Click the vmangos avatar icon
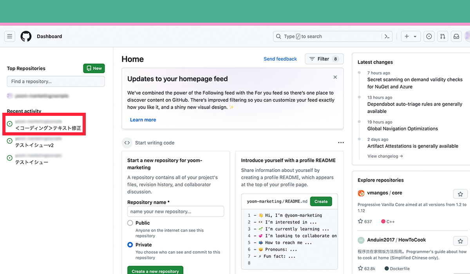The image size is (470, 274). [x=361, y=193]
